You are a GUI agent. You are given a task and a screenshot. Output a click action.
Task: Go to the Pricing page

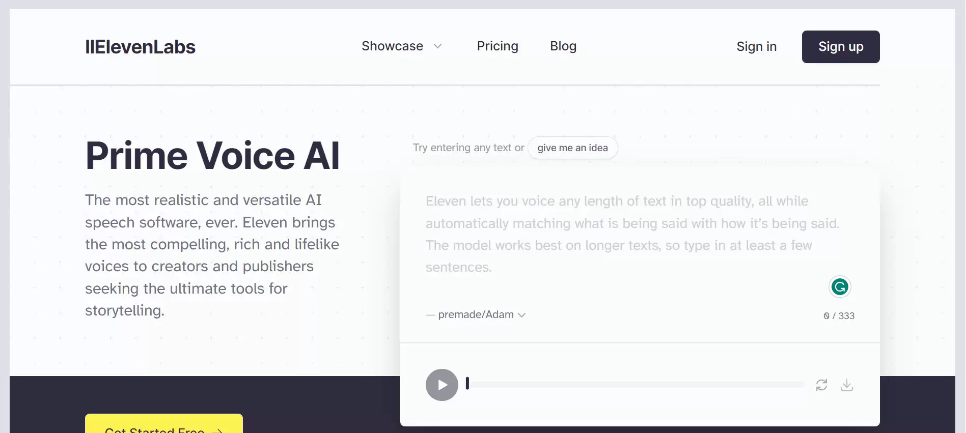coord(498,46)
